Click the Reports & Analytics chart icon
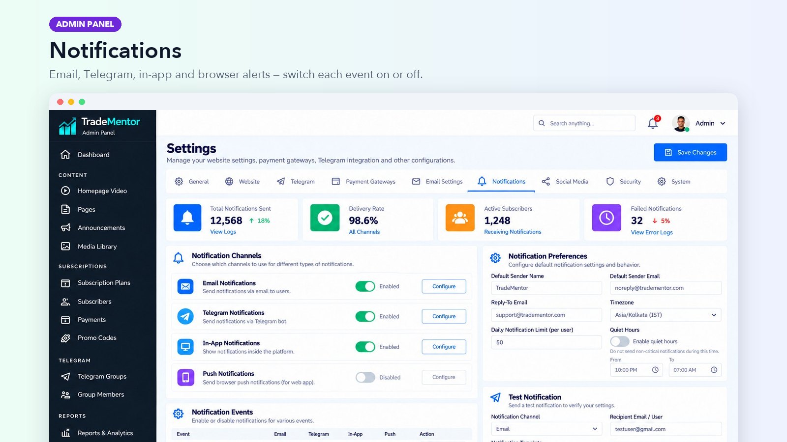This screenshot has height=442, width=787. pos(65,433)
